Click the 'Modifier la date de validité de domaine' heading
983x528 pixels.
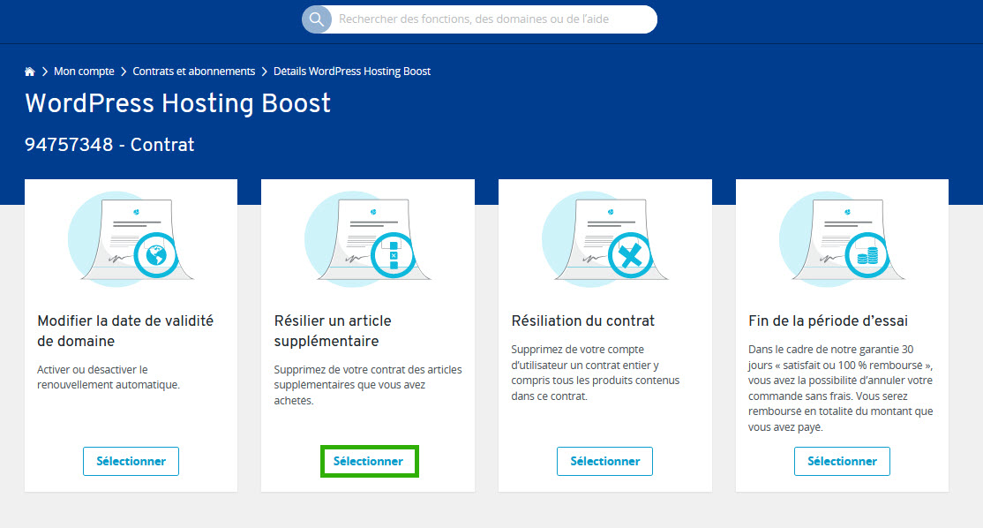[x=125, y=331]
